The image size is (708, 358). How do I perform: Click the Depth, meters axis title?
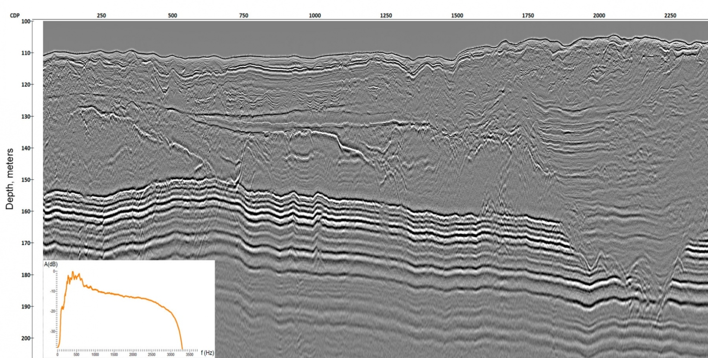pyautogui.click(x=10, y=179)
